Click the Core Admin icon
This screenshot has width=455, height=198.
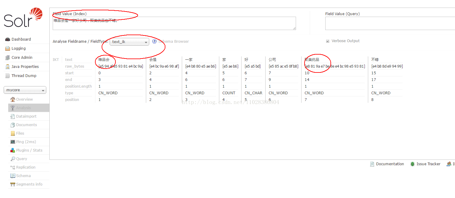click(x=8, y=58)
